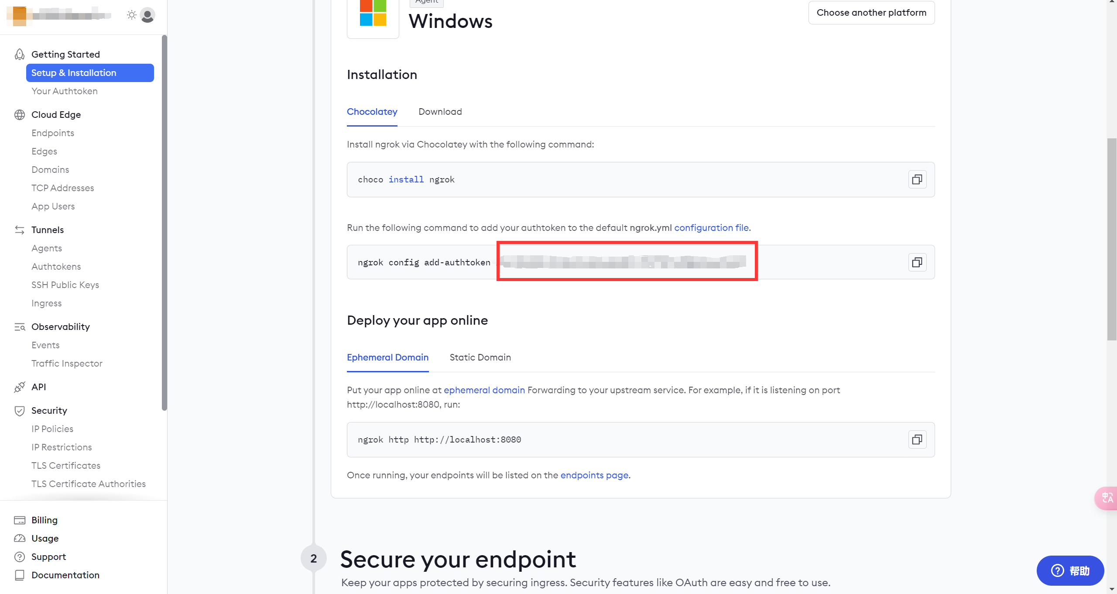Open the endpoints page link
1117x594 pixels.
(594, 475)
